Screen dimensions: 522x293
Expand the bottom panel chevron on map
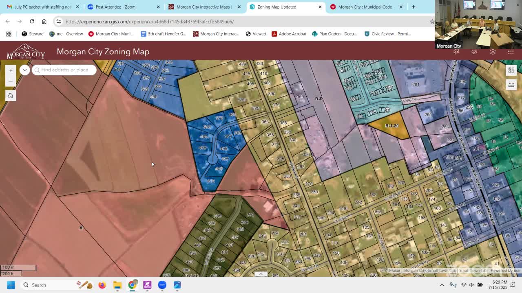pos(261,274)
